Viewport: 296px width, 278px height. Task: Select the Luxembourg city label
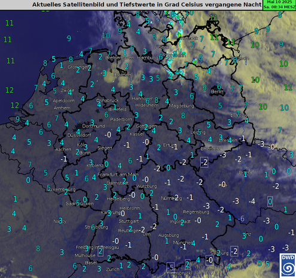(62, 190)
